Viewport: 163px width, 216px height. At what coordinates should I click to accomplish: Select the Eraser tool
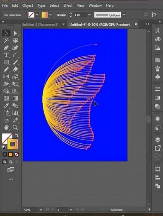[15, 69]
